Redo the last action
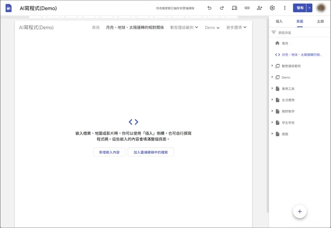Image resolution: width=331 pixels, height=228 pixels. pos(222,8)
